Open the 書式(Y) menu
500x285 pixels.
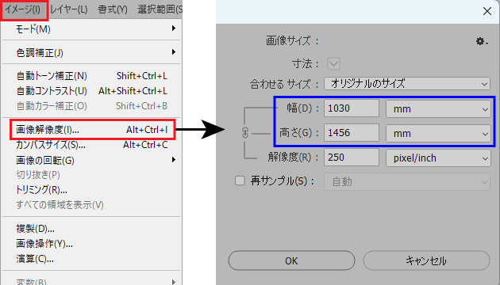(x=113, y=9)
